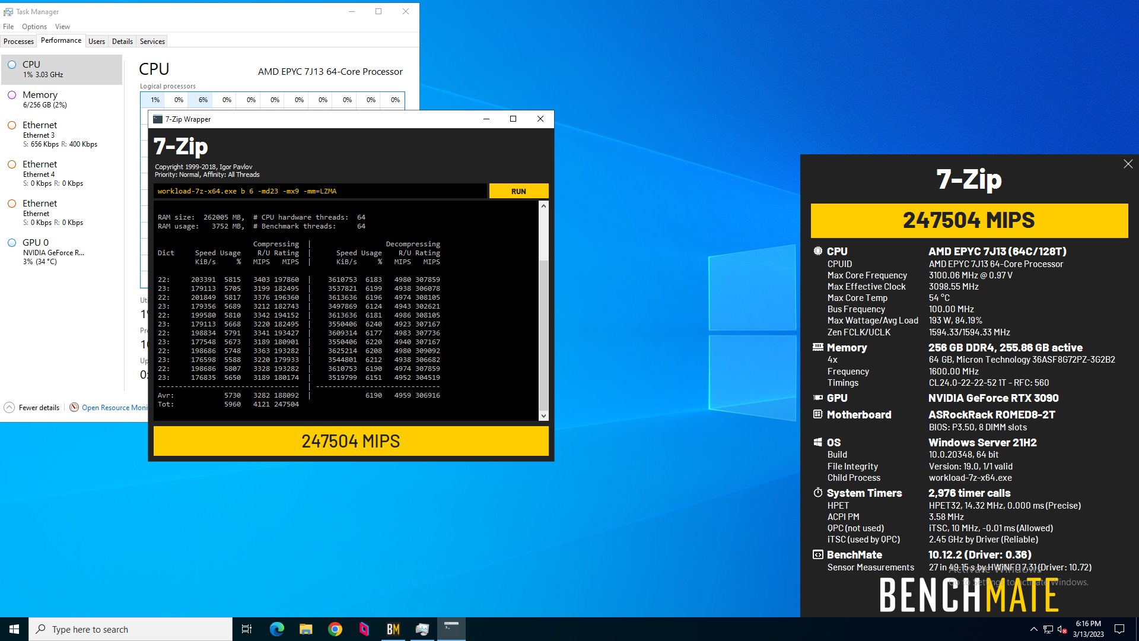Switch to the Users tab
The height and width of the screenshot is (641, 1139).
[x=97, y=41]
